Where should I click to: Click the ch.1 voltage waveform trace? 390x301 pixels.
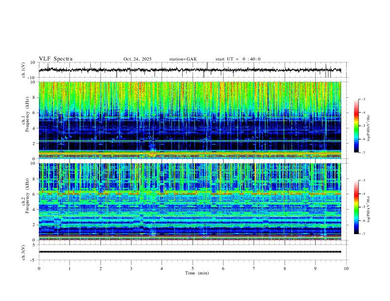(x=190, y=70)
